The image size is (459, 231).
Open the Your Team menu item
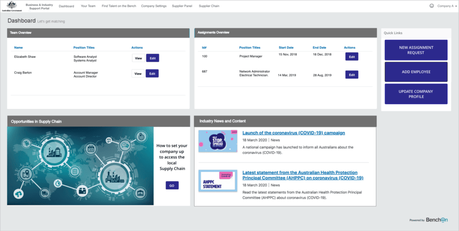(x=88, y=6)
